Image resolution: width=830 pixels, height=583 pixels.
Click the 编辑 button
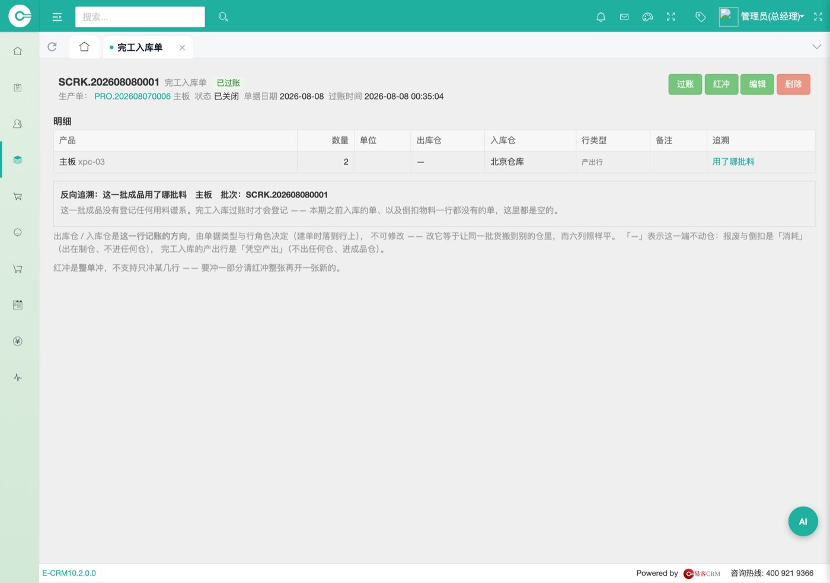click(x=757, y=84)
